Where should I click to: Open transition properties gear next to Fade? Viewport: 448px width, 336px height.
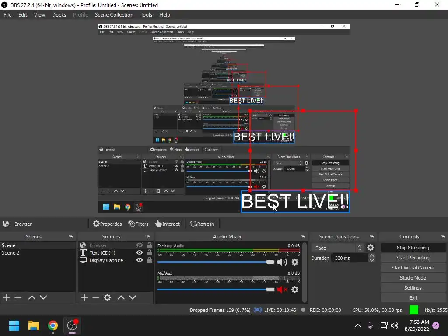coord(371,248)
